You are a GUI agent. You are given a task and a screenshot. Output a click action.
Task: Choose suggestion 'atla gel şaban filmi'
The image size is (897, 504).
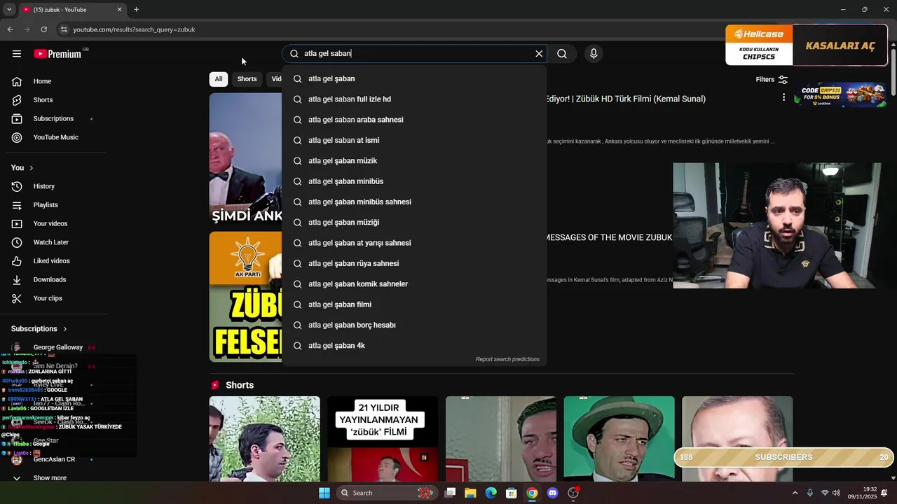[414, 304]
